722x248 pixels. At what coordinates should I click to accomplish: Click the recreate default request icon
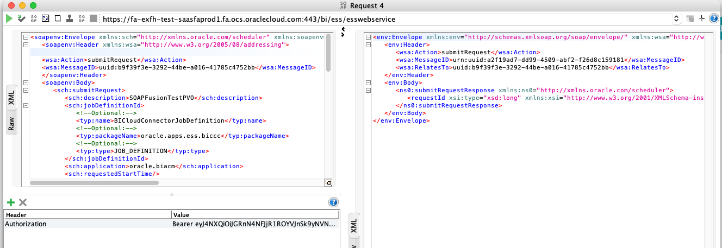(46, 18)
